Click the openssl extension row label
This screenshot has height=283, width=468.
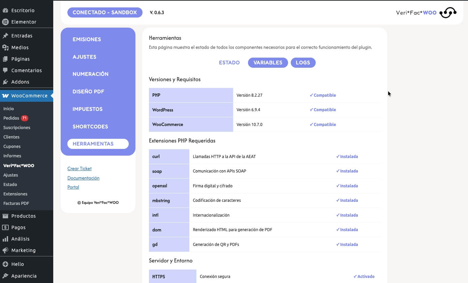pos(169,186)
